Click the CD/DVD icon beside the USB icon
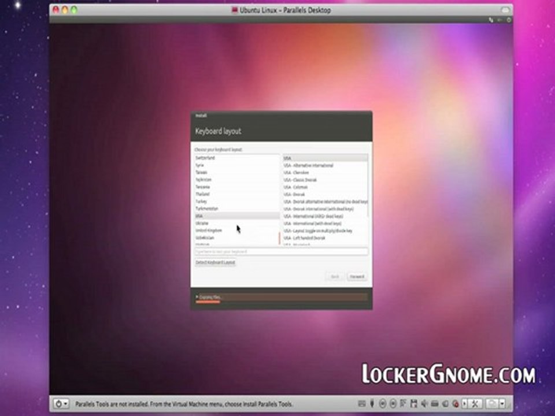Viewport: 555px width, 416px height. (382, 404)
